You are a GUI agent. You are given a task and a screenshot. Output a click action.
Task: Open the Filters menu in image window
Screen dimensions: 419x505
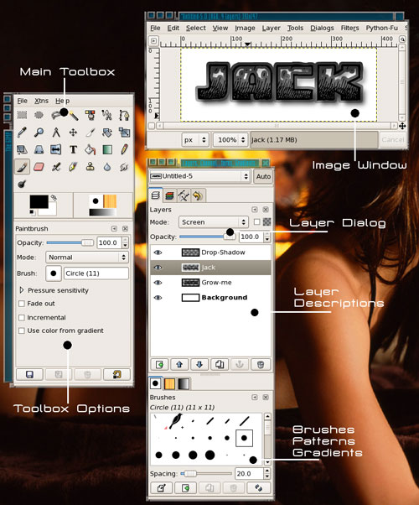[349, 28]
